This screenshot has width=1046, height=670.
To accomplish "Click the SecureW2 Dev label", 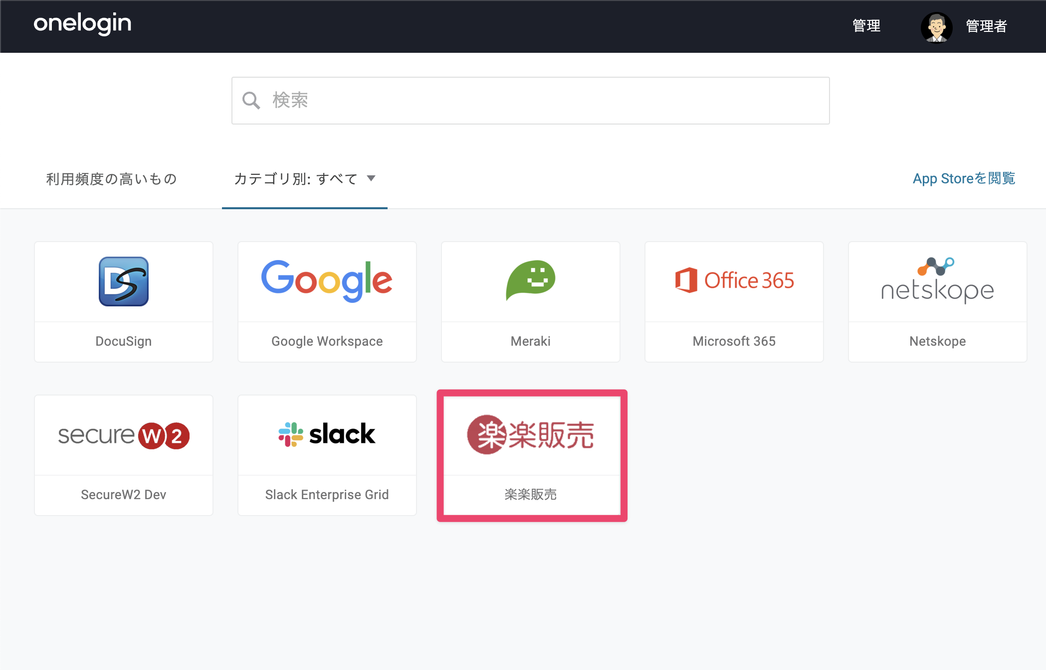I will pos(124,495).
